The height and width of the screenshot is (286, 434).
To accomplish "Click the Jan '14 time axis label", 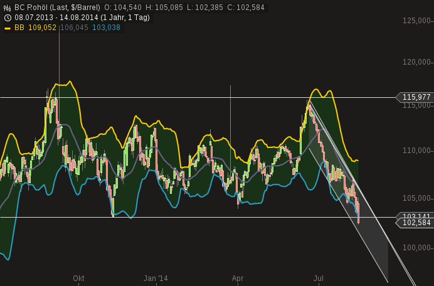I will [x=156, y=278].
